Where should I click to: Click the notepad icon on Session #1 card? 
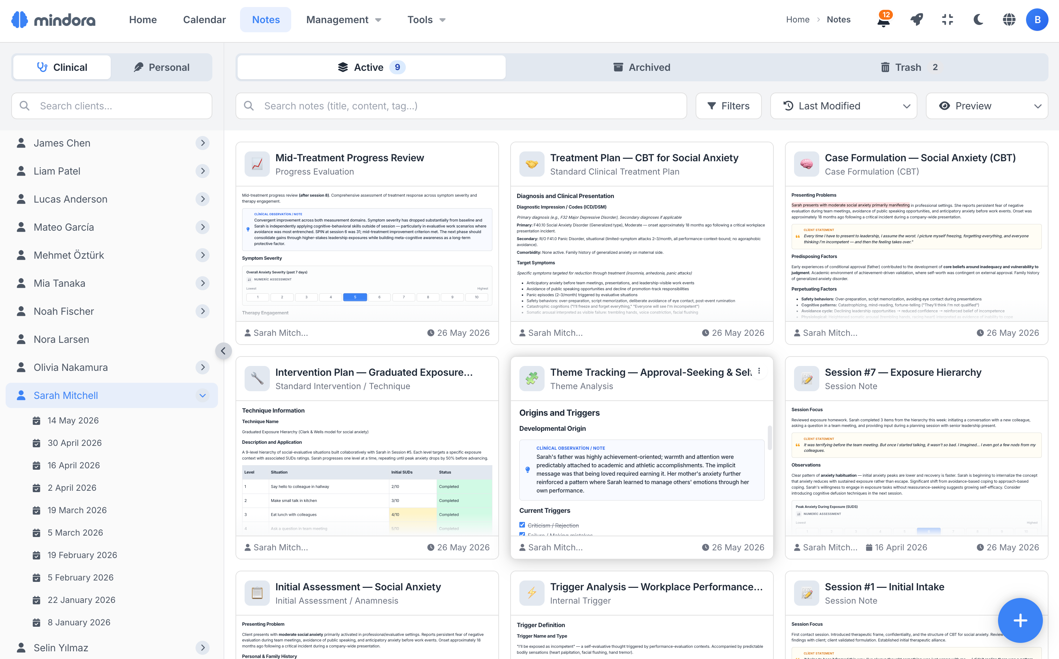[806, 593]
